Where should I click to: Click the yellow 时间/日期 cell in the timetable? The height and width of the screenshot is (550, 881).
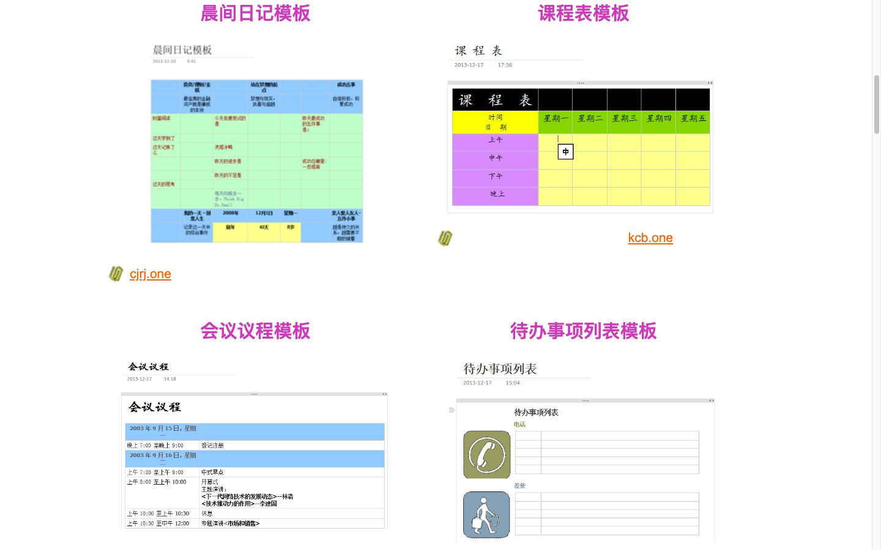tap(494, 122)
